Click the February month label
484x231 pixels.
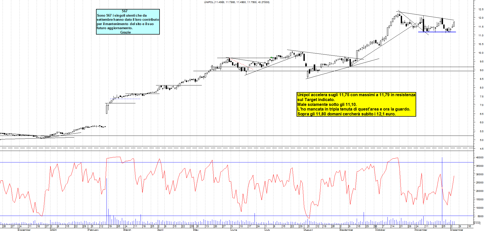click(93, 230)
